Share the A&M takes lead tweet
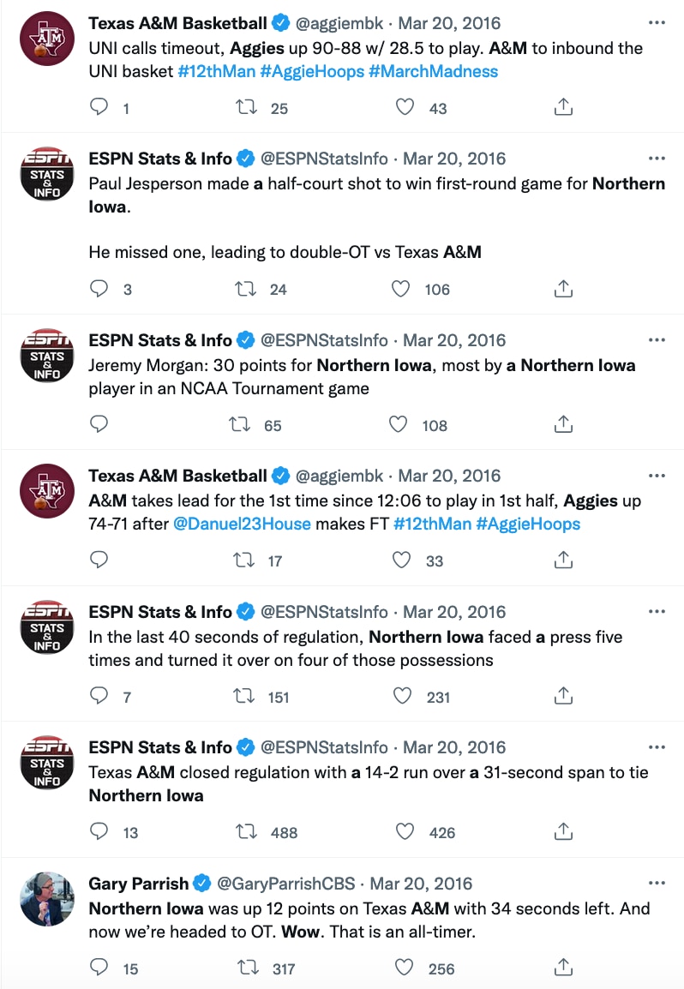 click(563, 560)
